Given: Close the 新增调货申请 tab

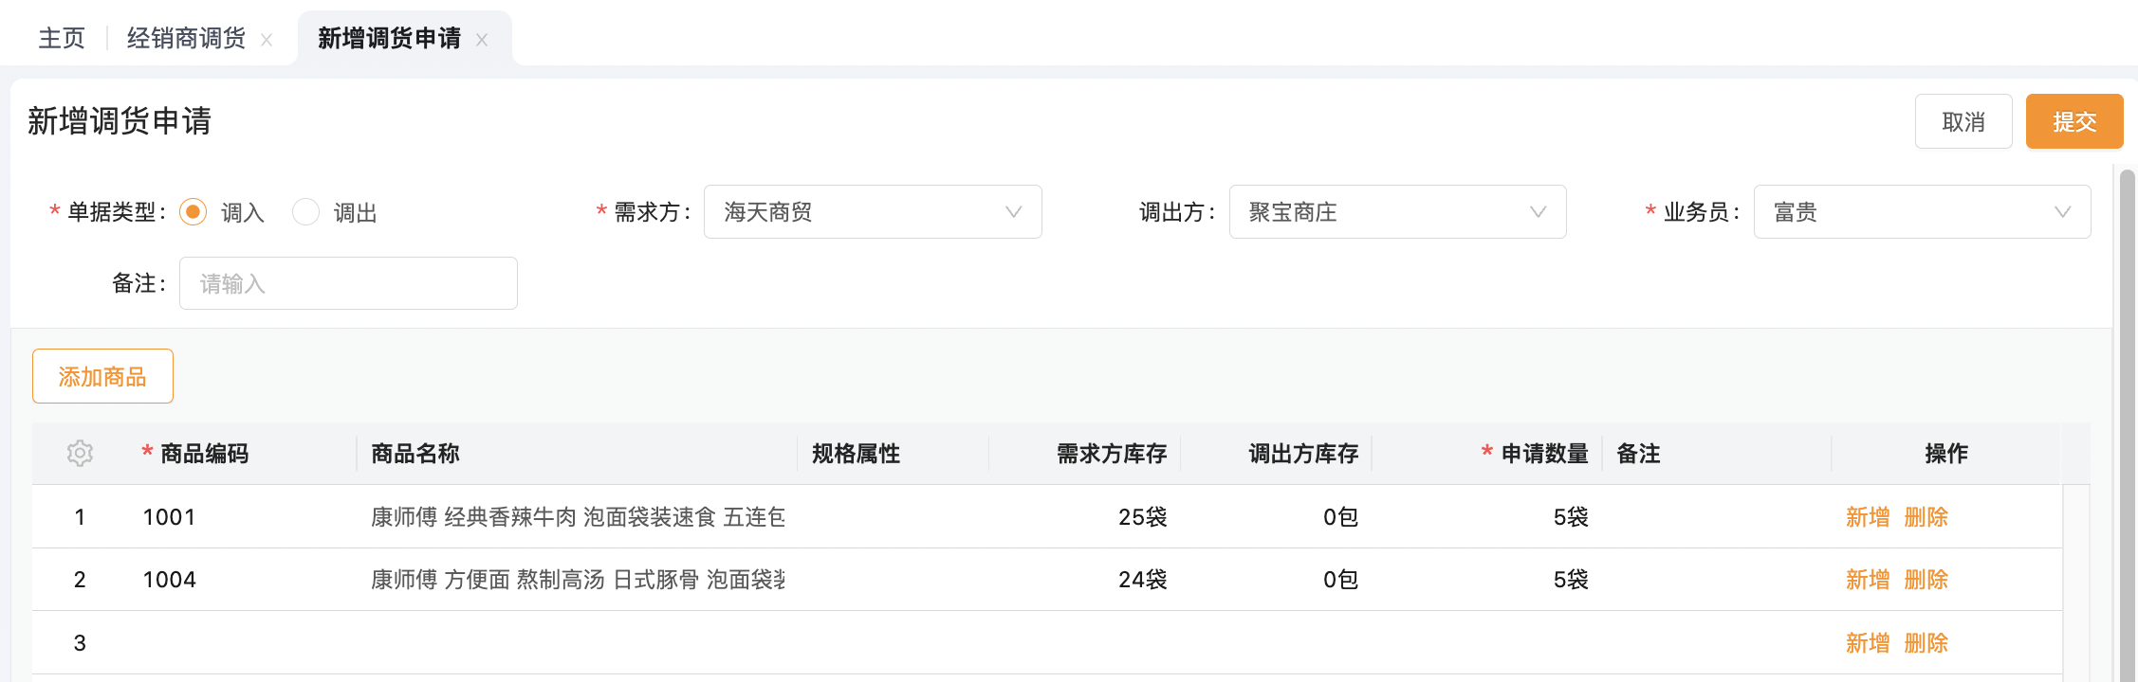Looking at the screenshot, I should (x=482, y=40).
